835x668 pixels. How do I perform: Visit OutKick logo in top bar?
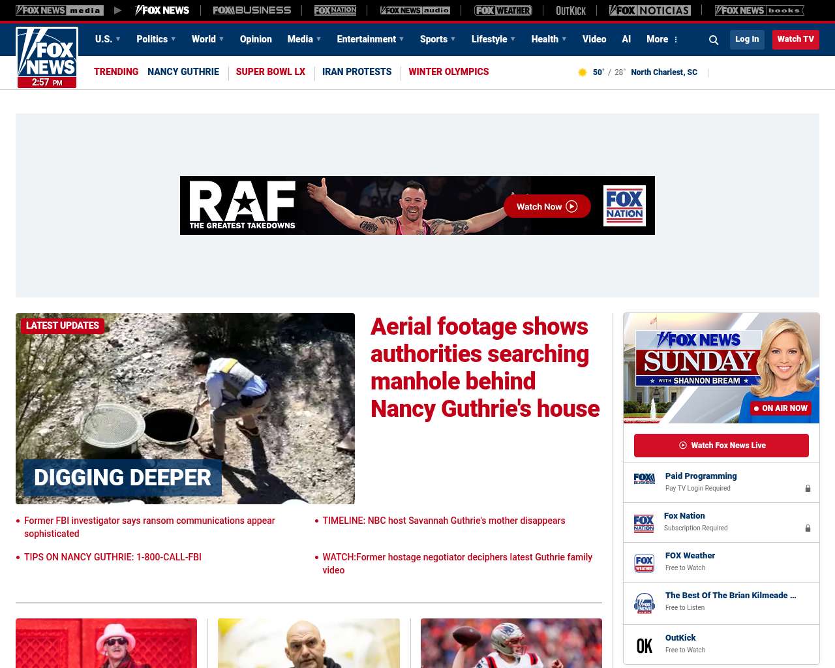pyautogui.click(x=571, y=10)
